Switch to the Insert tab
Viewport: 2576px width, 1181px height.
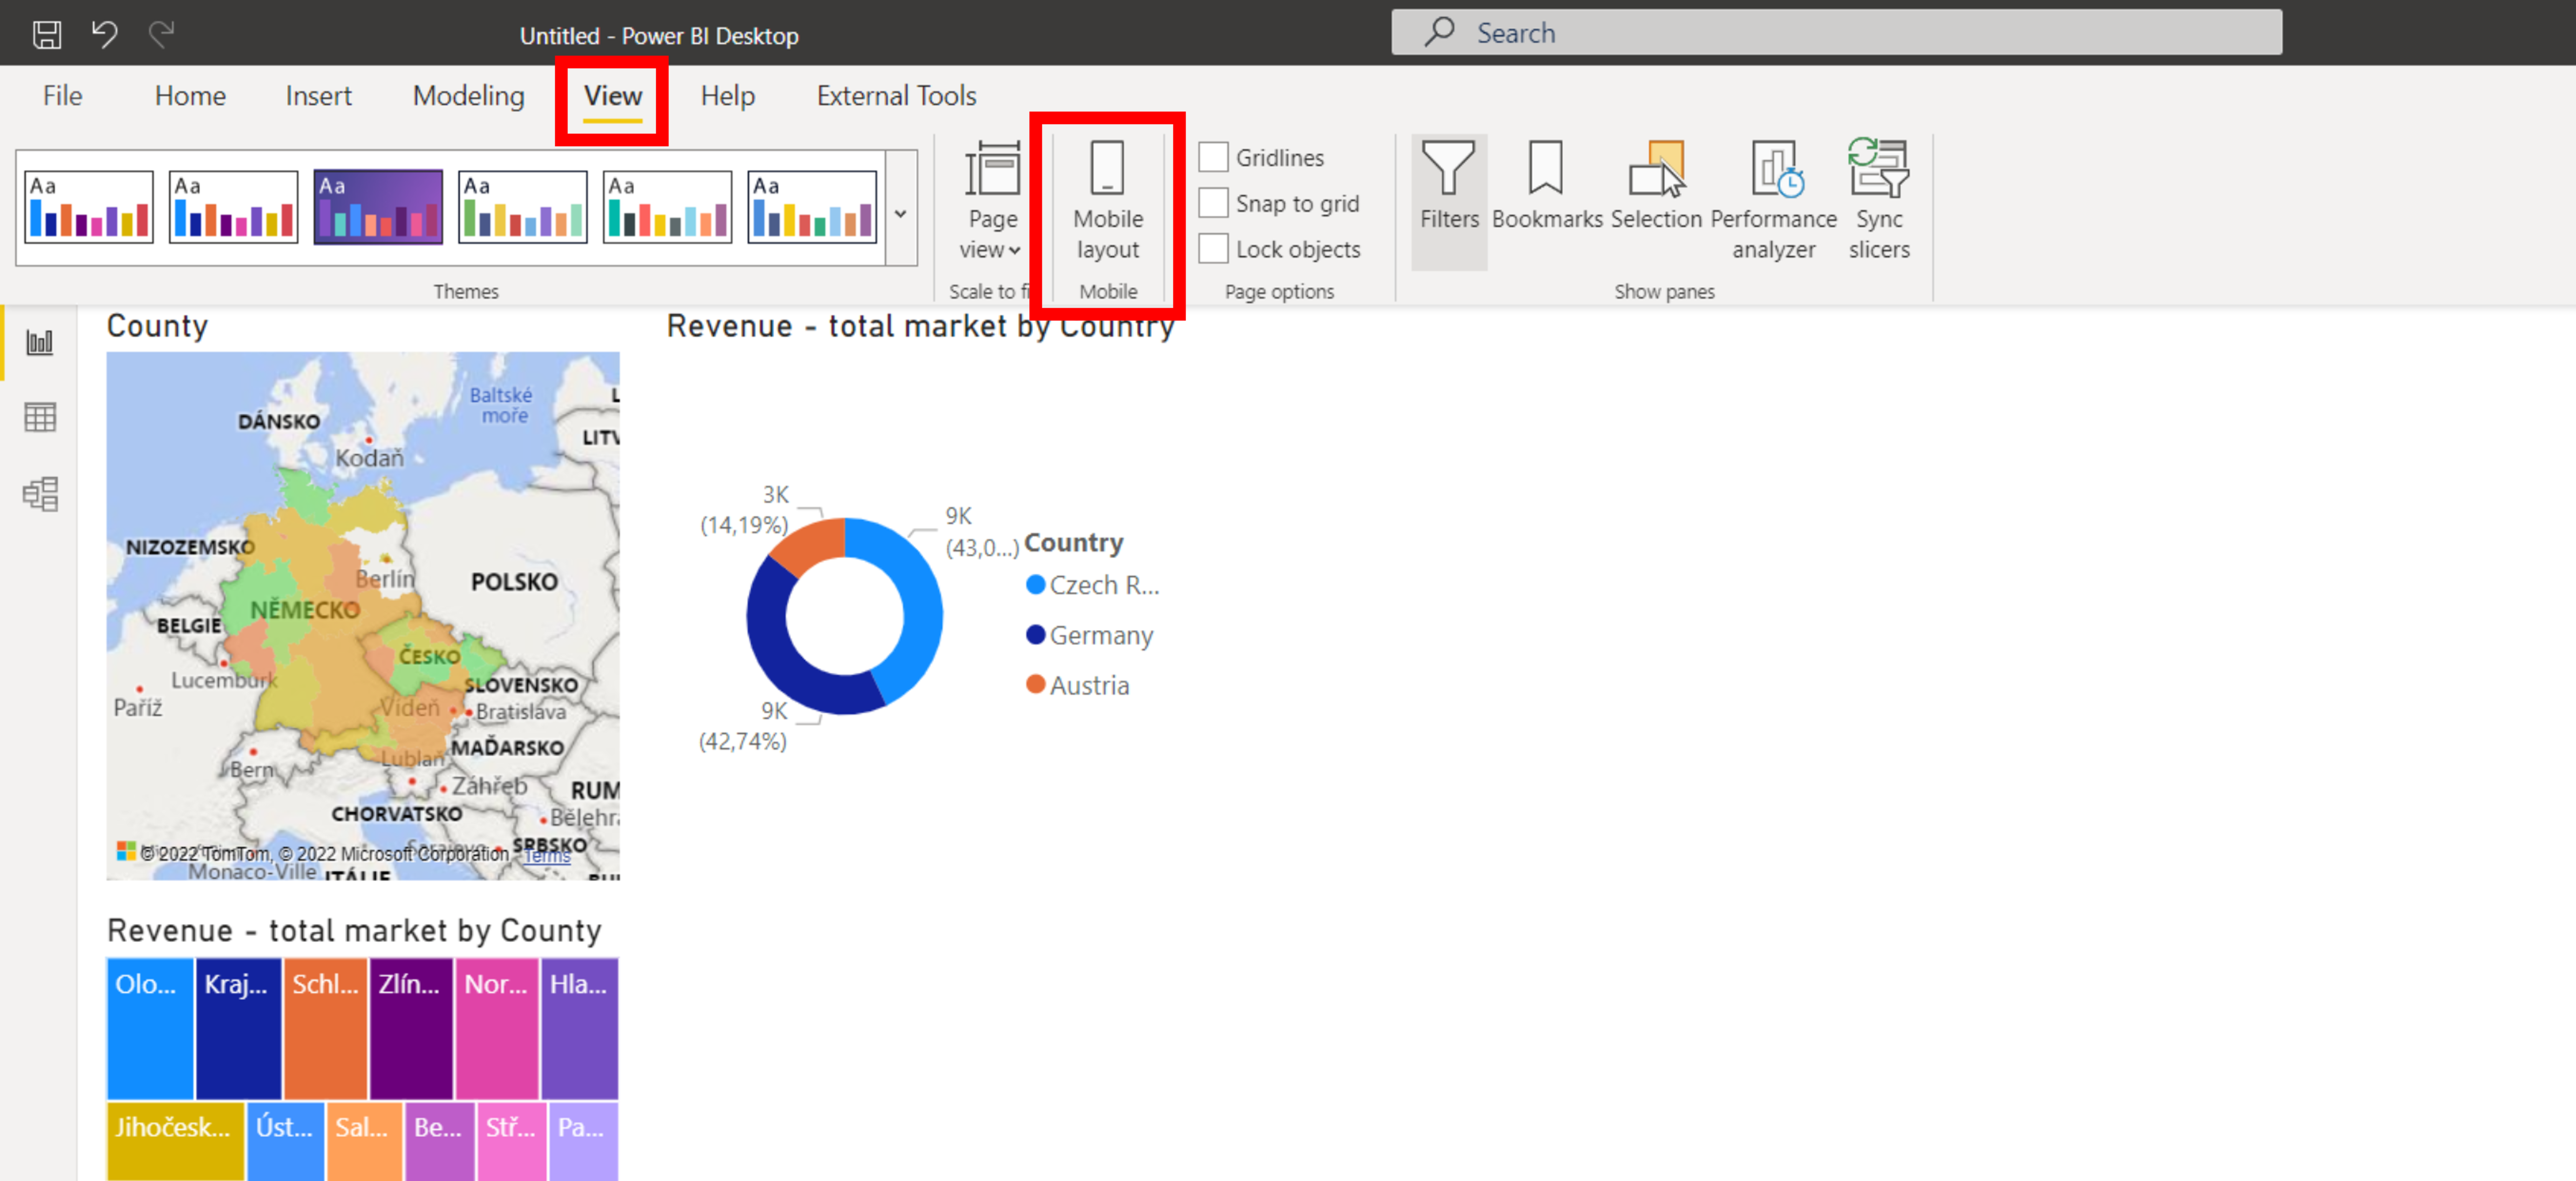(x=318, y=96)
